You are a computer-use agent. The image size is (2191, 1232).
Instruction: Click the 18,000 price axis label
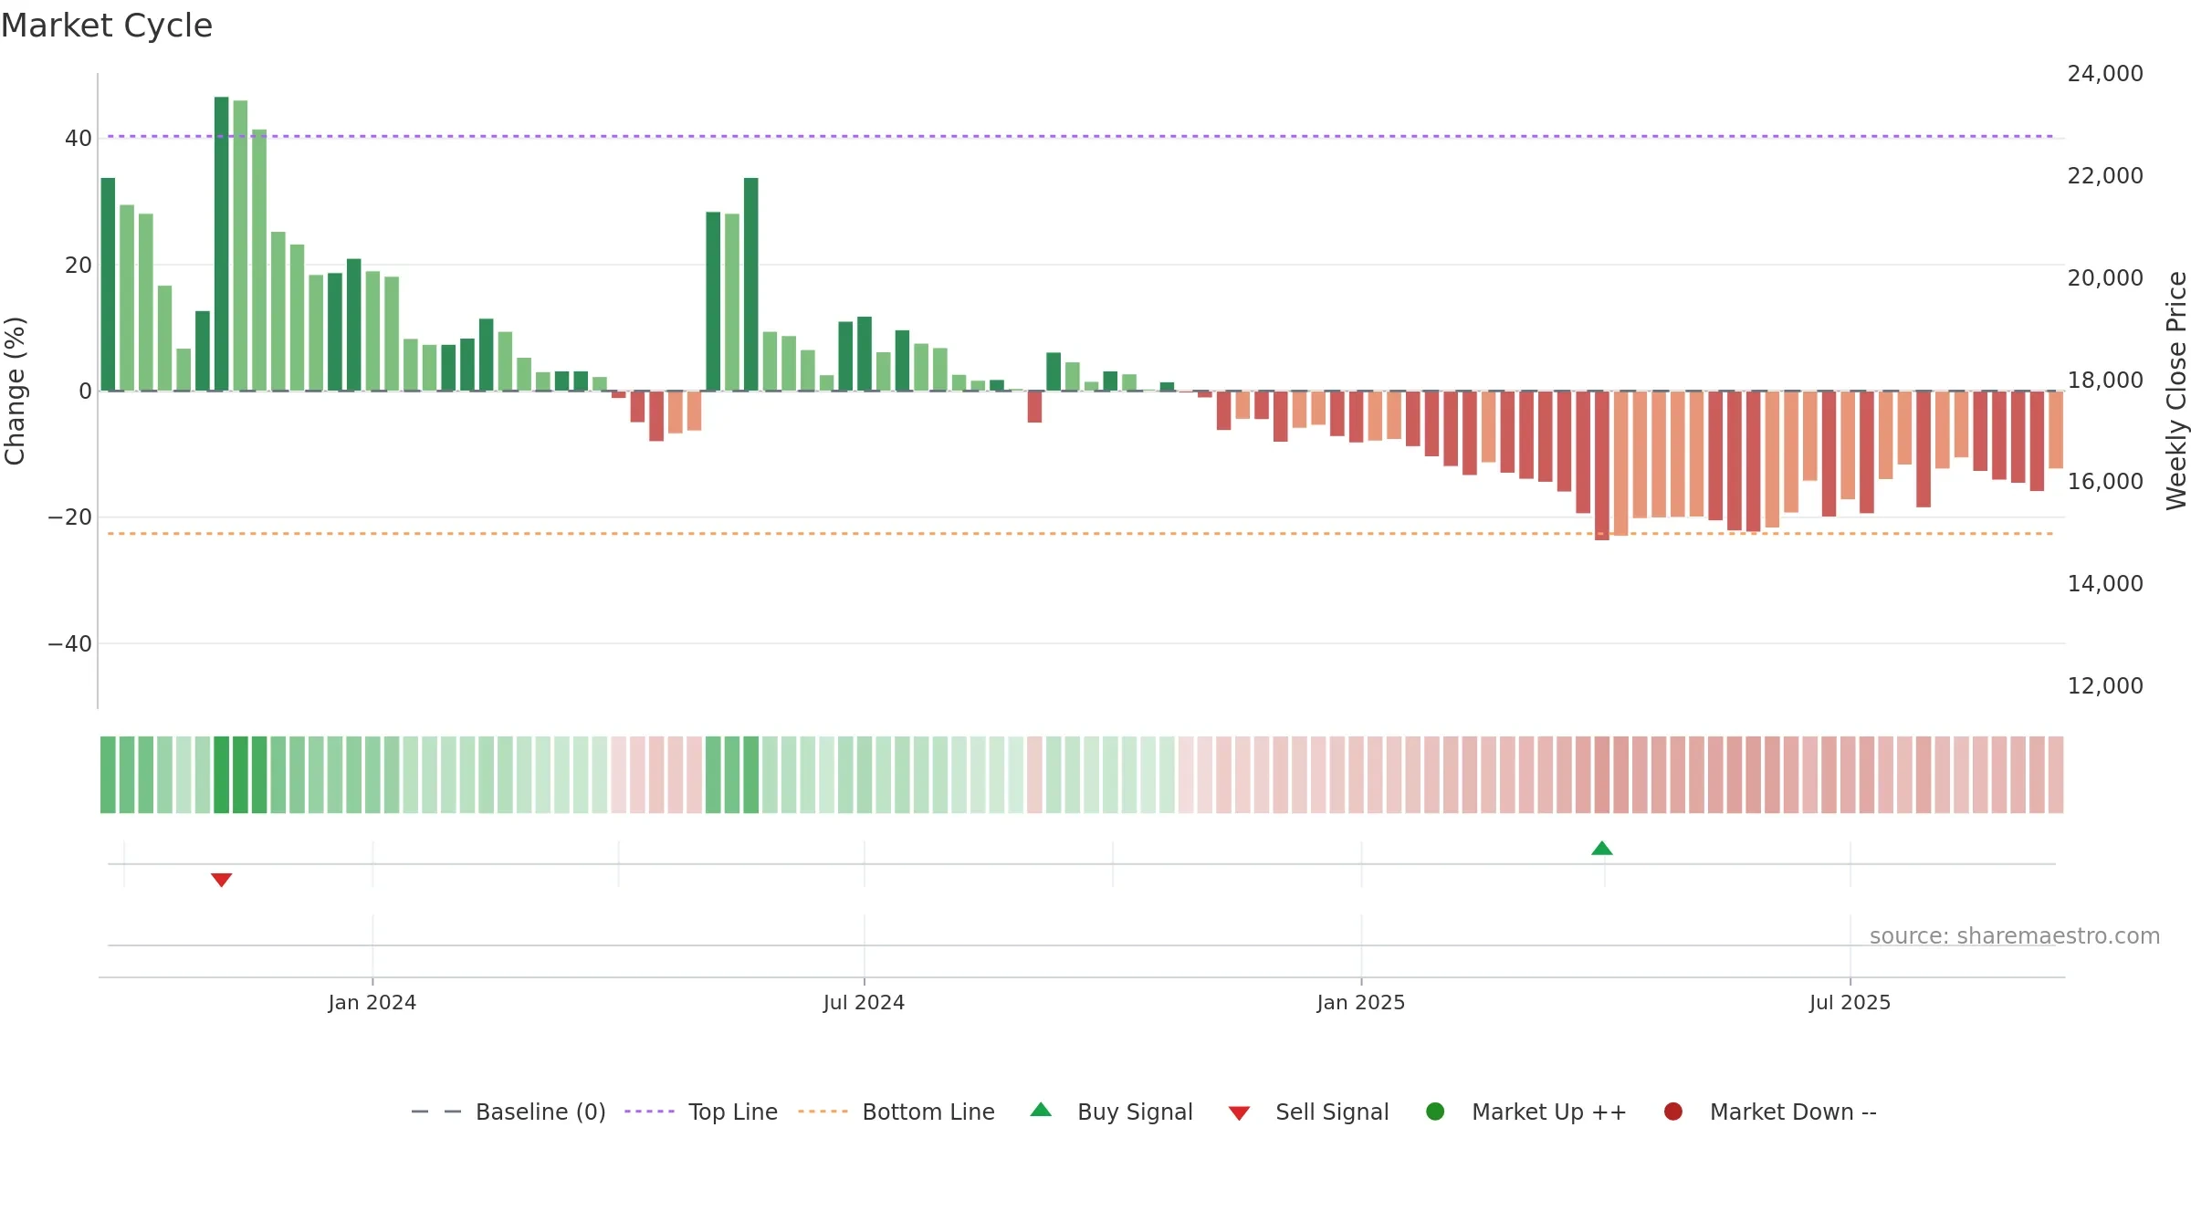(x=2105, y=381)
